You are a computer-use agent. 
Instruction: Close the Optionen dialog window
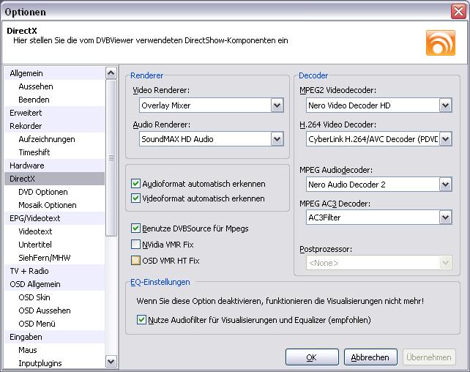(x=458, y=12)
